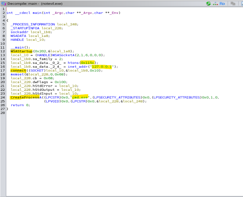Open the AST control flow graph icon

tap(215, 3)
